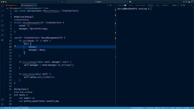Click the Debug code lens link

(29, 92)
